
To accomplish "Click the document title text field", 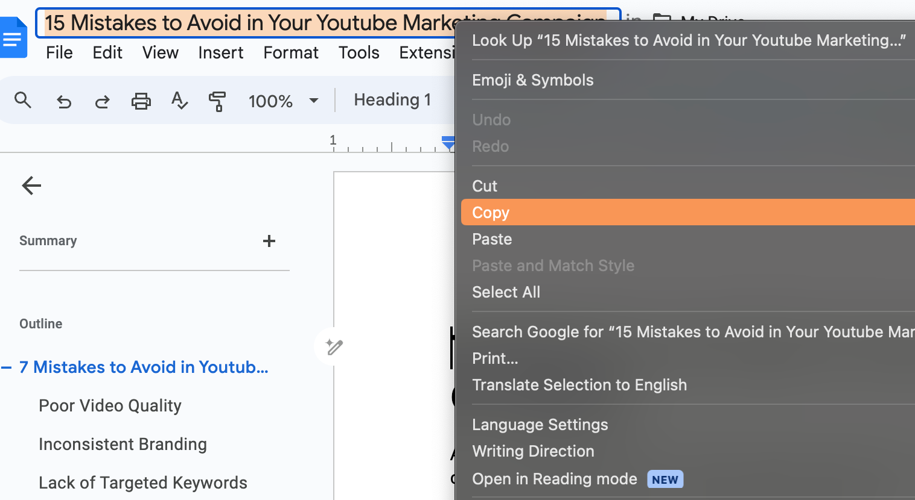I will coord(241,23).
